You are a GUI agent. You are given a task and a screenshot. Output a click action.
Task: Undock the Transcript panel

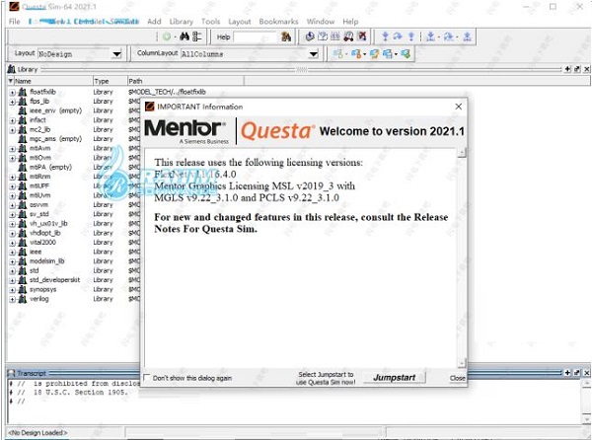point(577,373)
